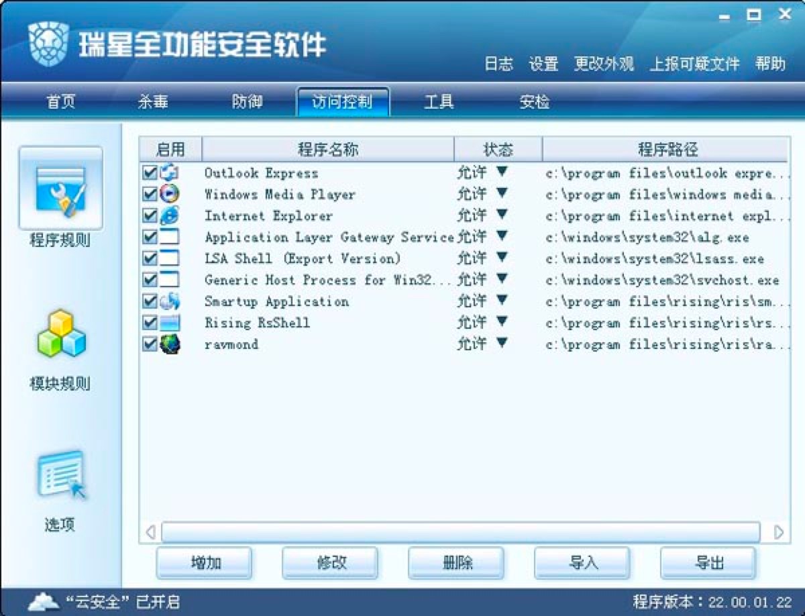Click the horizontal scrollbar thumb of the list
Image resolution: width=805 pixels, height=616 pixels.
[460, 532]
